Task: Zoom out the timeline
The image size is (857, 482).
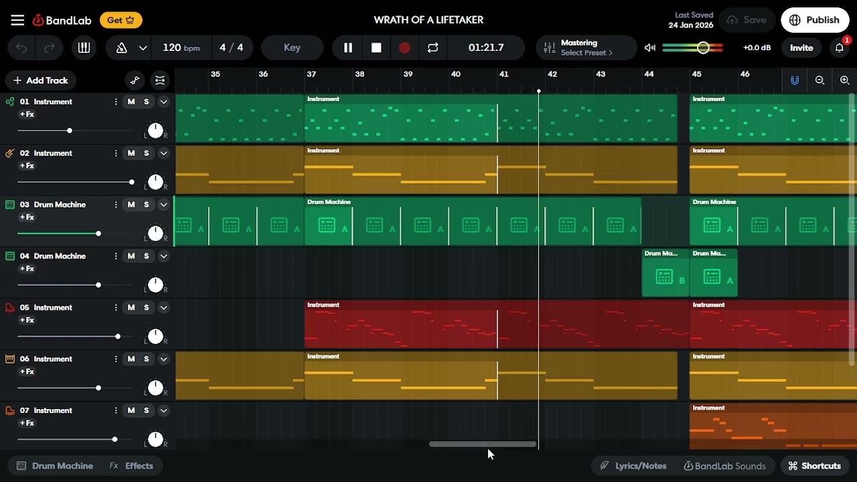Action: coord(820,80)
